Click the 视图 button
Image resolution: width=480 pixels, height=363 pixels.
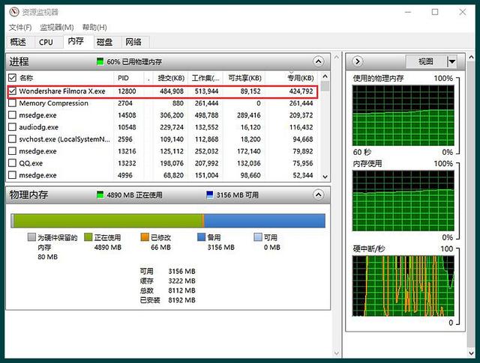point(425,61)
